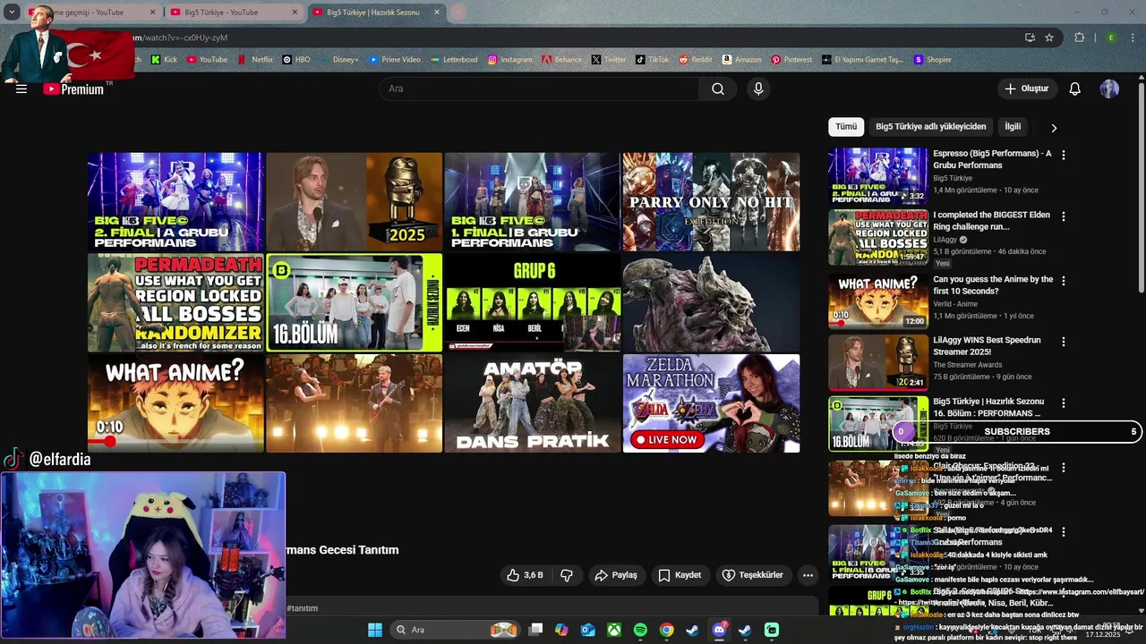Open the PARRY ONLY NO HIT endscreen thumbnail
The width and height of the screenshot is (1146, 644).
[711, 201]
